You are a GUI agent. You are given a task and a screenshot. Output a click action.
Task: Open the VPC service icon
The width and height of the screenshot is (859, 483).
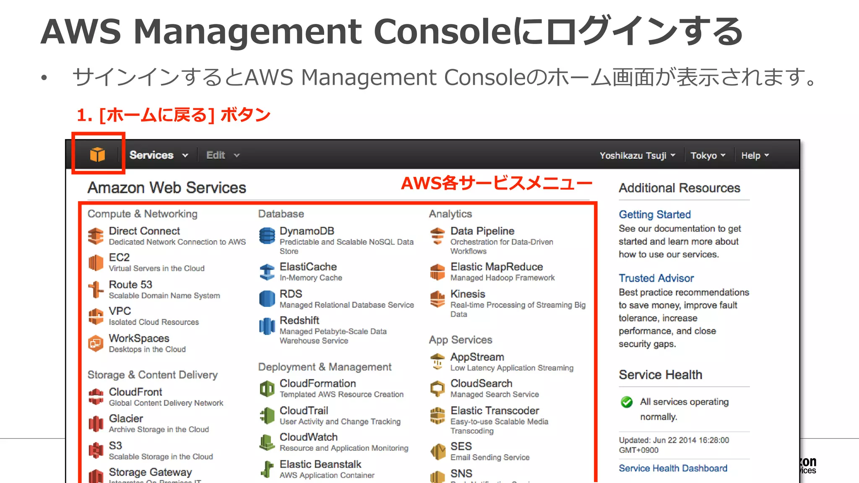(x=96, y=317)
